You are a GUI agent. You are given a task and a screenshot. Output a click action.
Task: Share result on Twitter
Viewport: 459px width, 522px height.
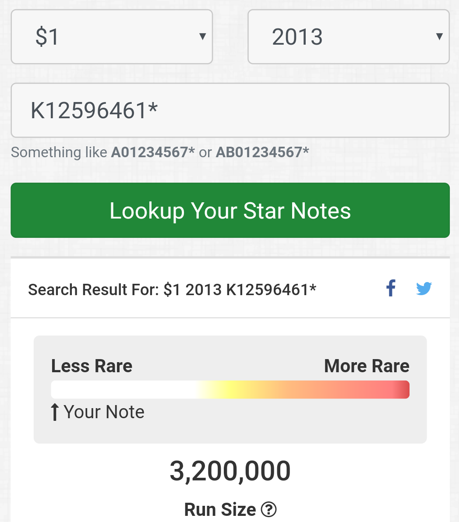(424, 288)
